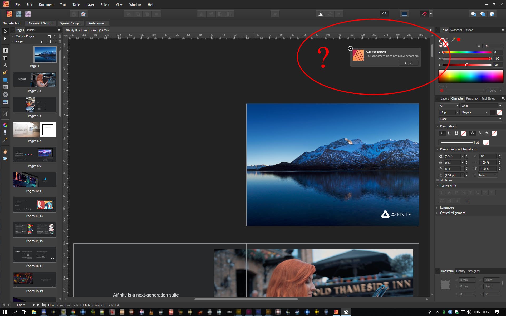Image resolution: width=506 pixels, height=316 pixels.
Task: Select the Artistic Text tool
Action: (x=6, y=65)
